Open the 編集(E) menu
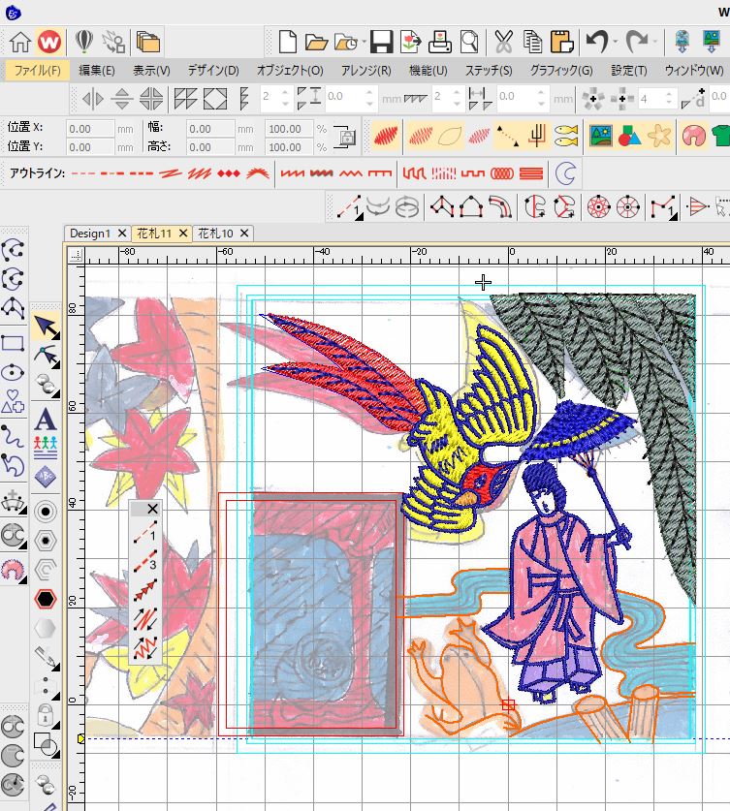Screen dimensions: 730x811 pyautogui.click(x=97, y=70)
